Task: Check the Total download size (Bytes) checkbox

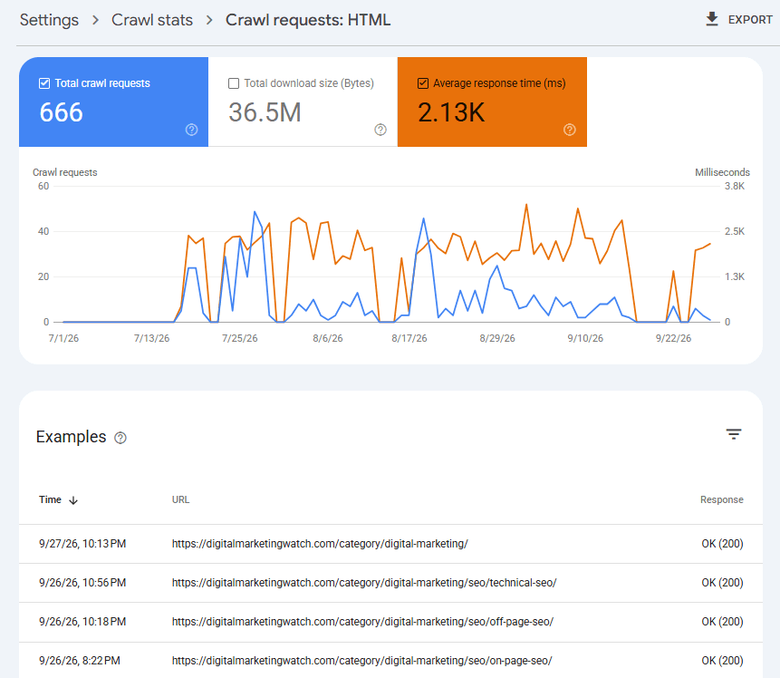Action: [234, 83]
